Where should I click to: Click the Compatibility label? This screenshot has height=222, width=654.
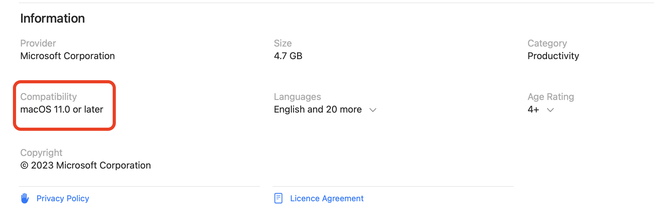(x=48, y=97)
